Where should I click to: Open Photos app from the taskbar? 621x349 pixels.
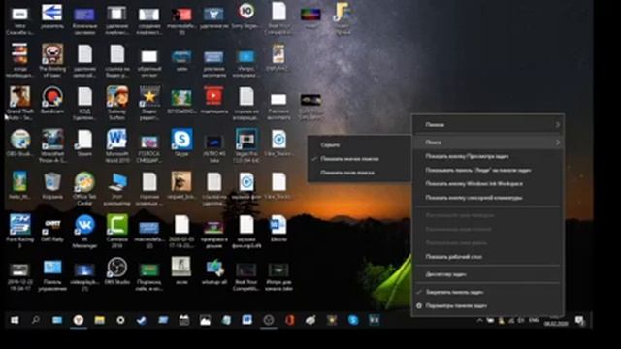[x=205, y=320]
